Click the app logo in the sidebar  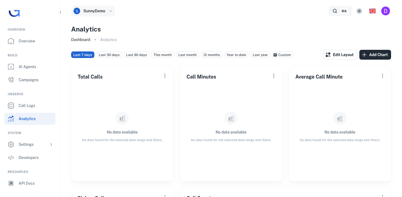(14, 13)
